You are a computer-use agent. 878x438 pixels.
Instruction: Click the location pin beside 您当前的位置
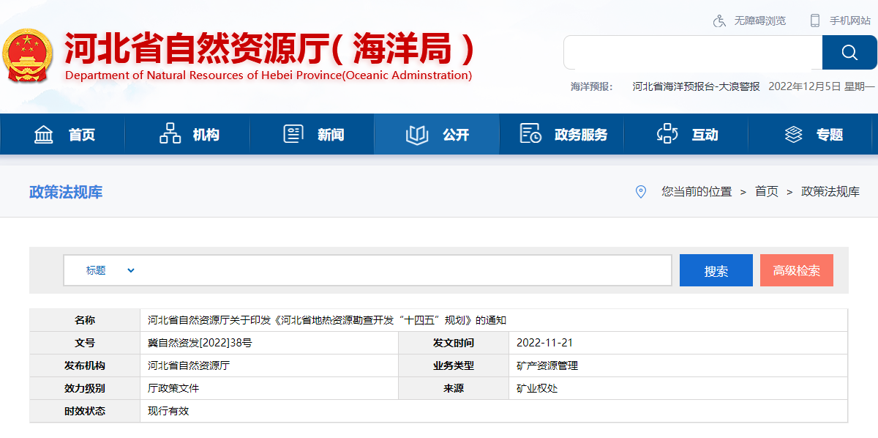pos(641,192)
